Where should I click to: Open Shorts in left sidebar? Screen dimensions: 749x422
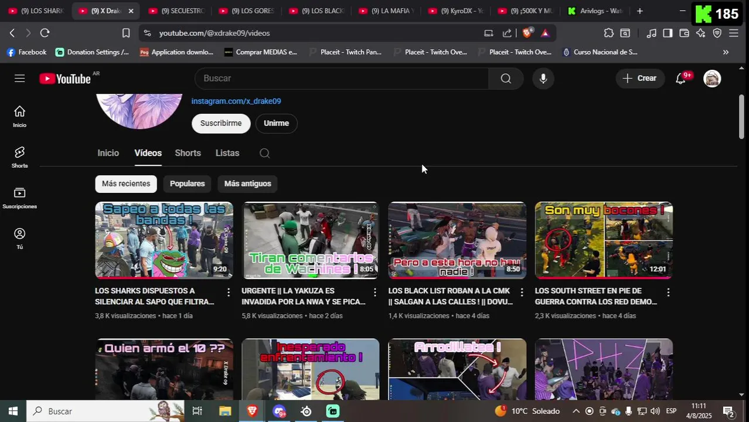[x=20, y=157]
